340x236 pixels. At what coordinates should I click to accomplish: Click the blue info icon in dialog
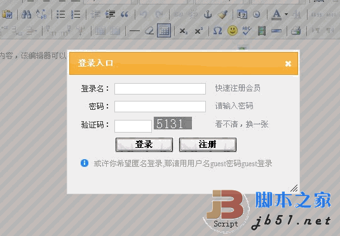[85, 163]
